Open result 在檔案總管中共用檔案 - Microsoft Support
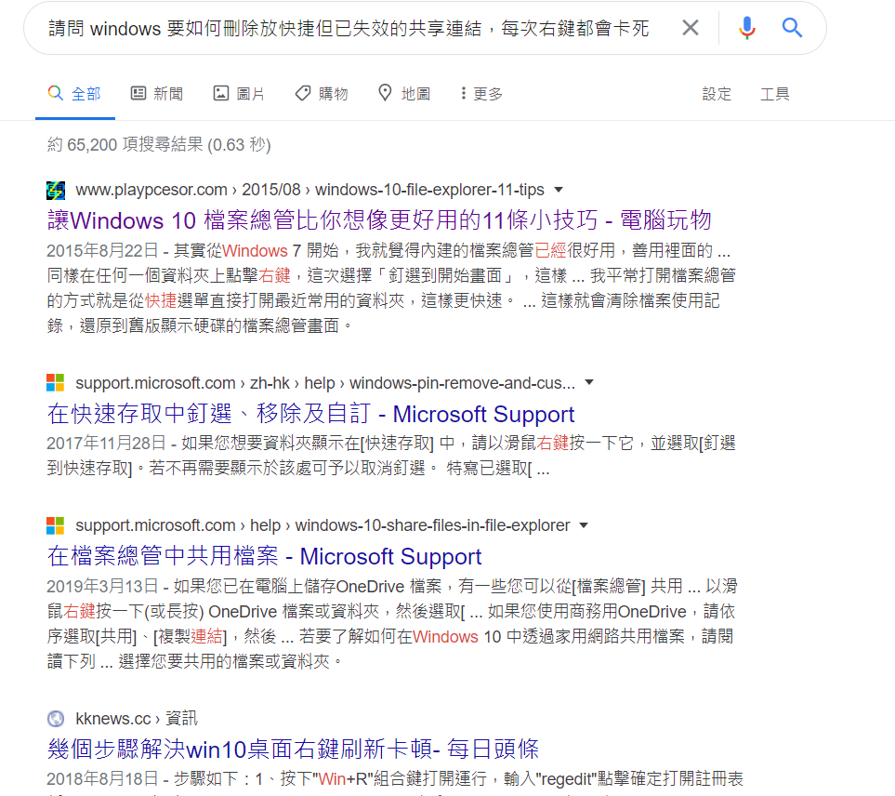 point(264,557)
